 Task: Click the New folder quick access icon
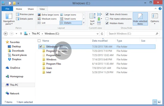(14, 3)
